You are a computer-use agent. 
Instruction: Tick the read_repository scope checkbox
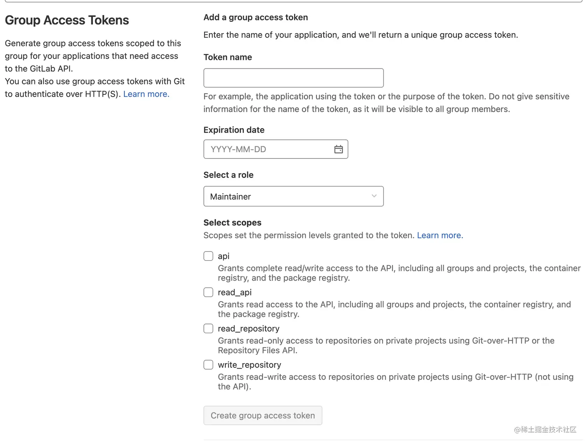pyautogui.click(x=208, y=329)
